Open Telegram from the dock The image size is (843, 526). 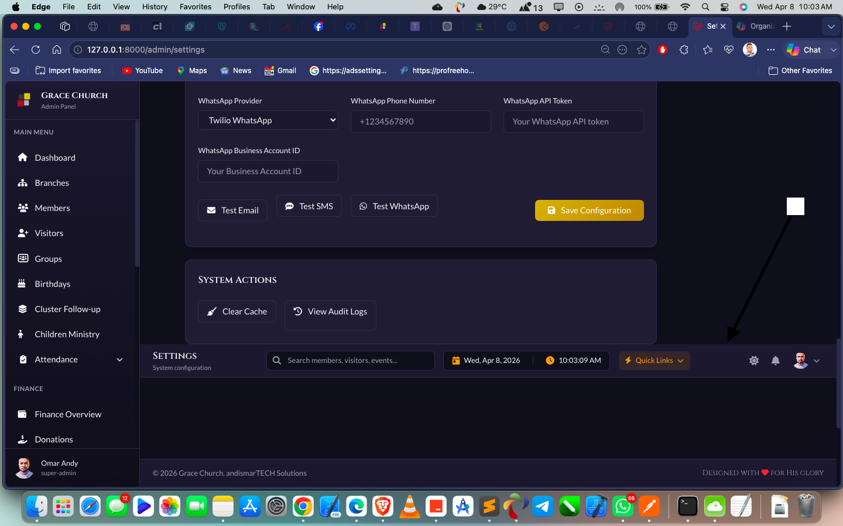(543, 506)
